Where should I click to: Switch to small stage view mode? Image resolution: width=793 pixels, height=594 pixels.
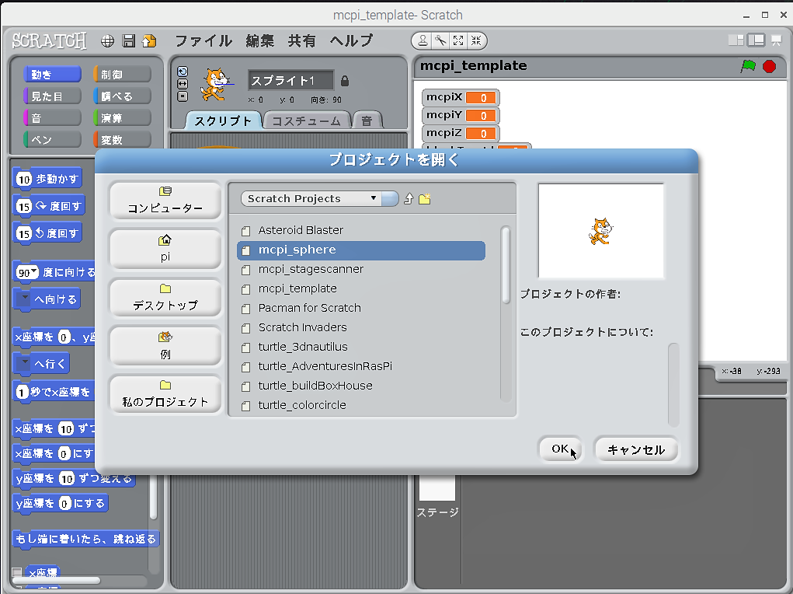click(x=736, y=40)
